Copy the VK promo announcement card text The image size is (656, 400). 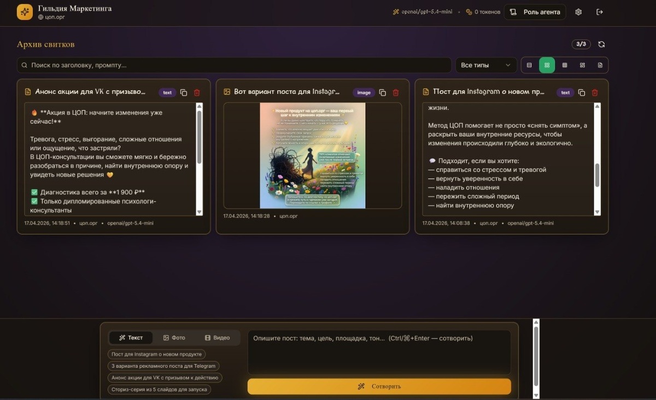(184, 92)
